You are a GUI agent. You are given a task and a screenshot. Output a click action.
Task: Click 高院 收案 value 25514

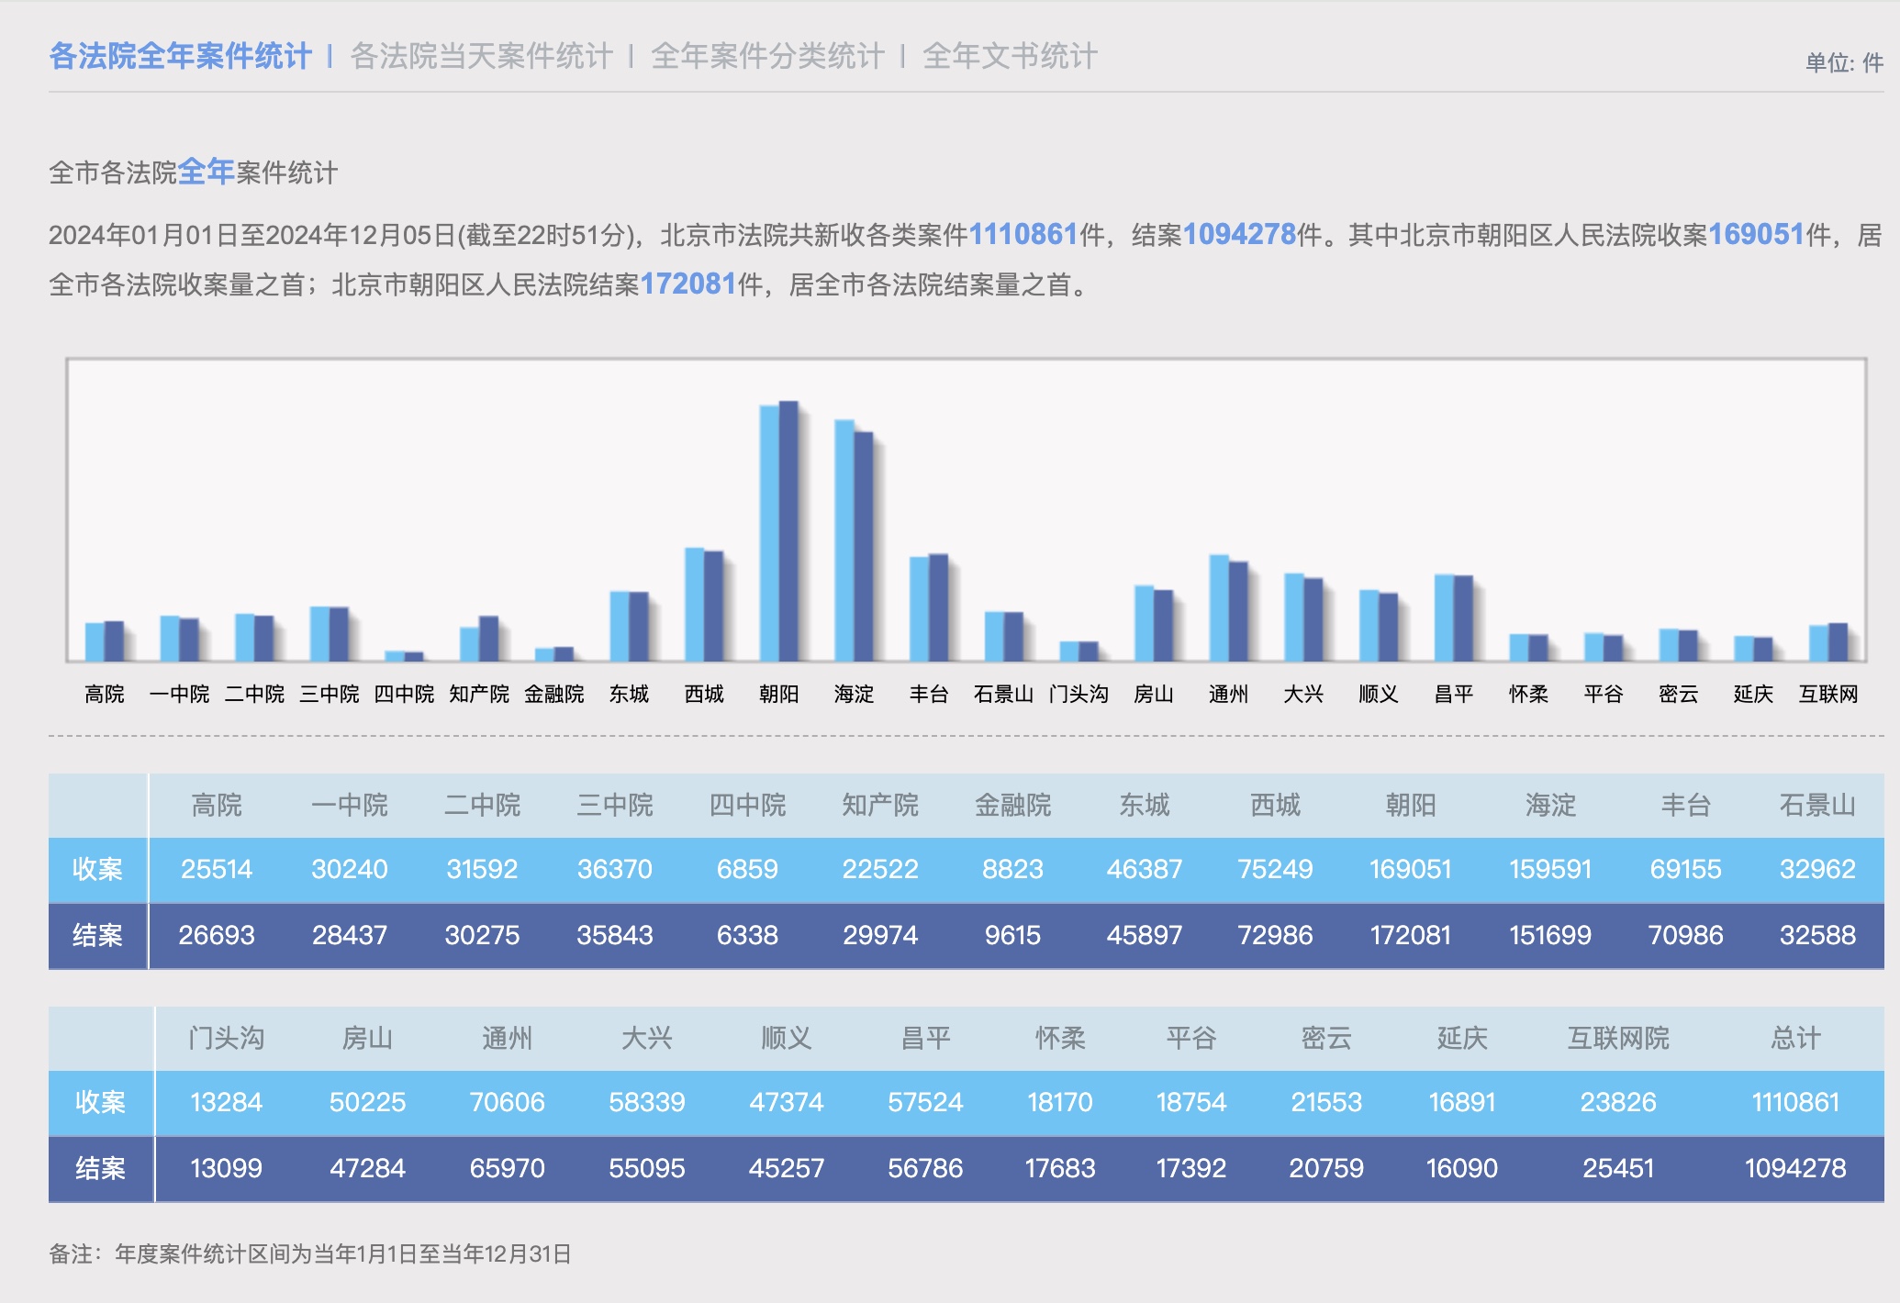point(217,869)
